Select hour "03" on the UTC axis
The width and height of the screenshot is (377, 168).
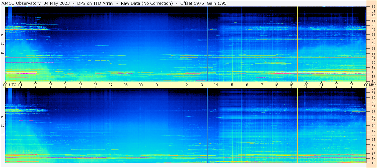click(50, 85)
